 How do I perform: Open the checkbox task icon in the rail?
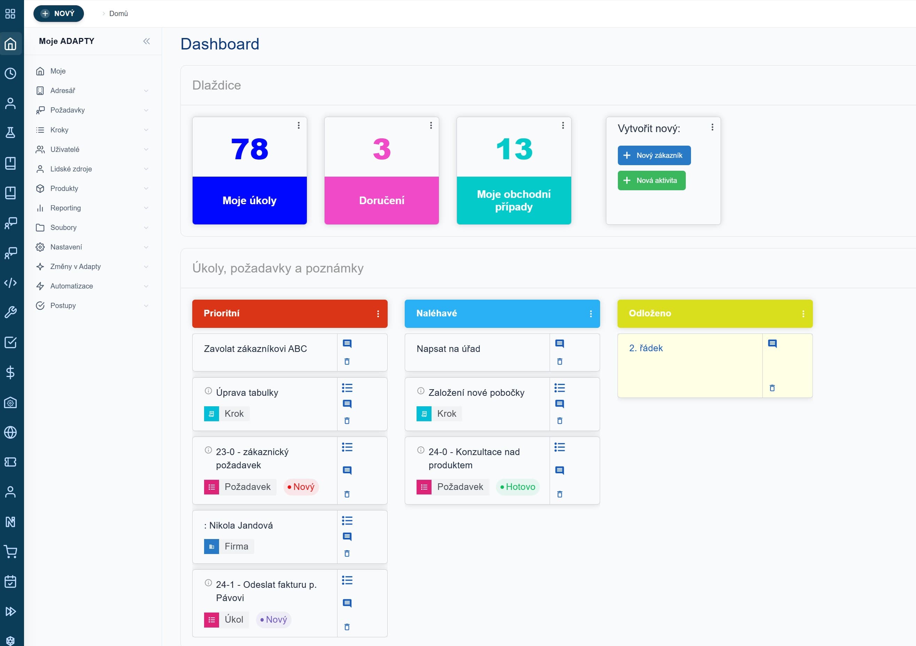(10, 343)
